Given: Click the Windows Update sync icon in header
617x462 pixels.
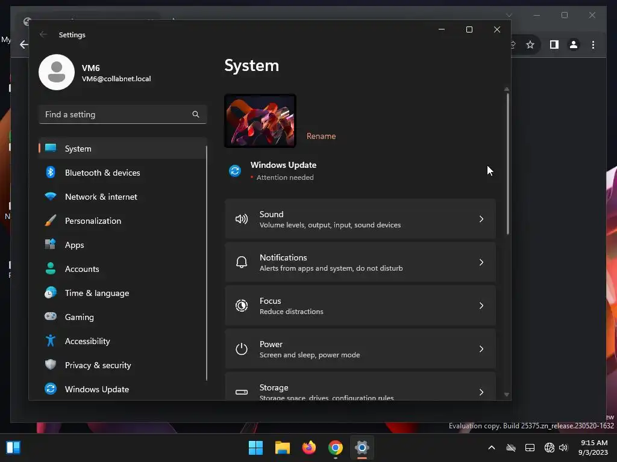Looking at the screenshot, I should [x=235, y=171].
